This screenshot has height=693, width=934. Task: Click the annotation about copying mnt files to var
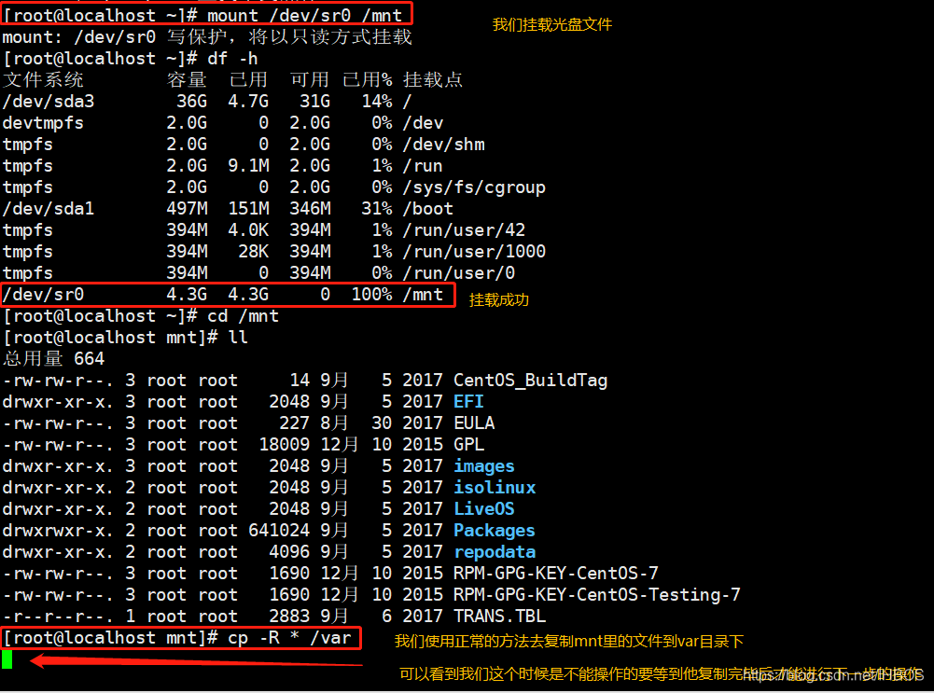pos(569,641)
